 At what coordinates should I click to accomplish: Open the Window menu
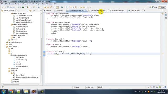pyautogui.click(x=49, y=4)
